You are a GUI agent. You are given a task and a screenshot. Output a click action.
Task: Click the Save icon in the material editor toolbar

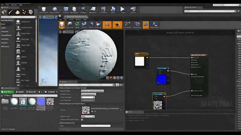point(62,25)
